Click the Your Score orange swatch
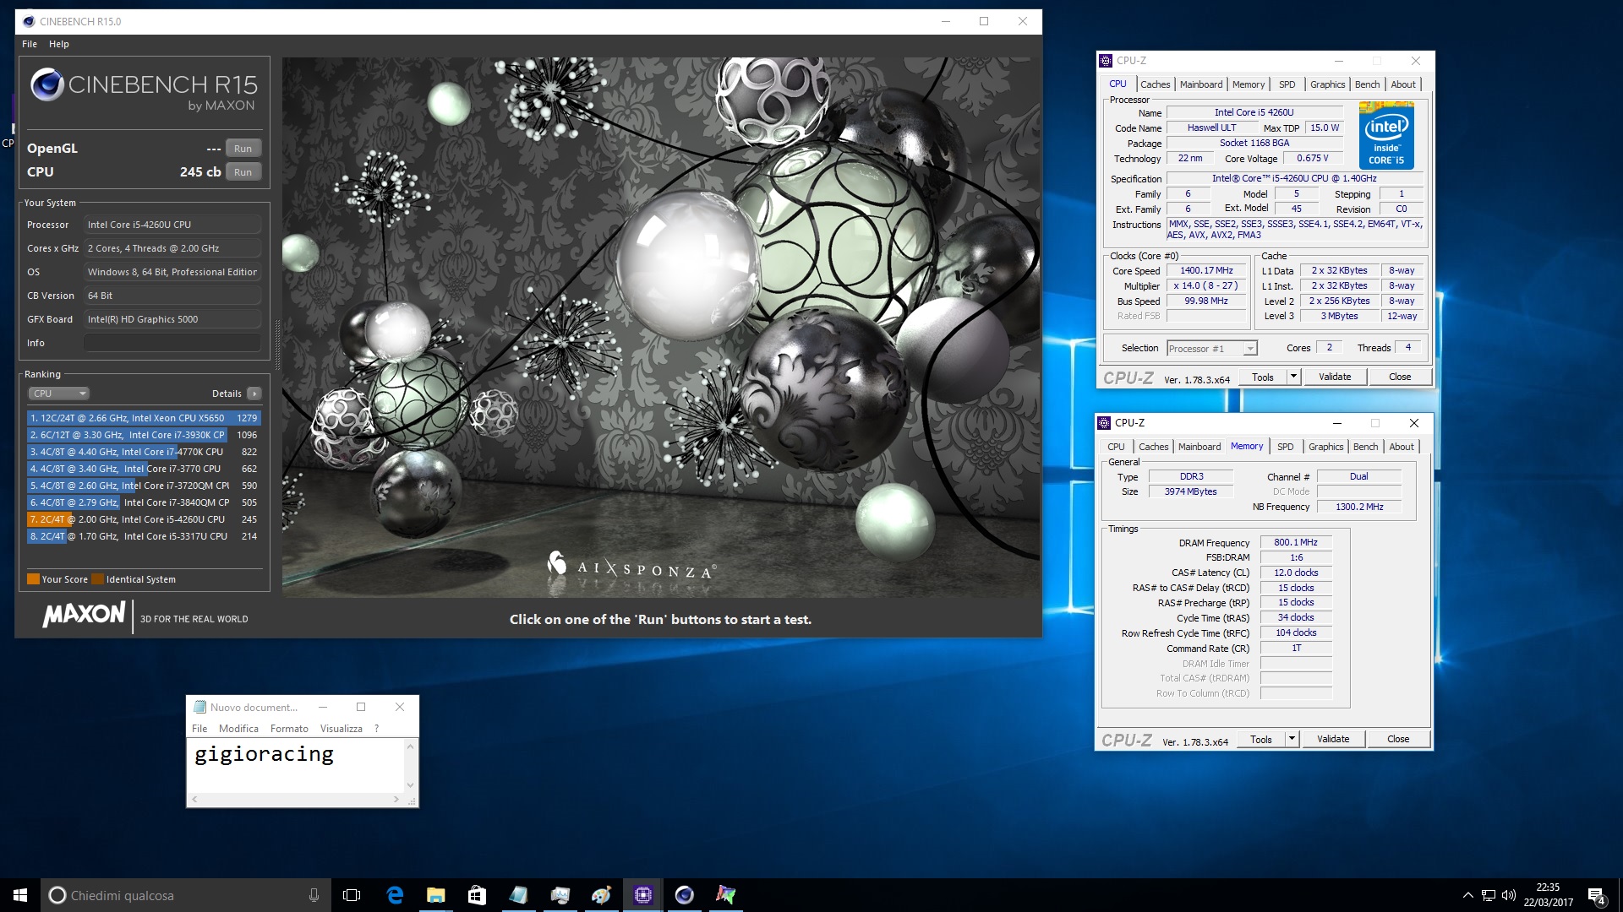The width and height of the screenshot is (1623, 912). pyautogui.click(x=33, y=579)
